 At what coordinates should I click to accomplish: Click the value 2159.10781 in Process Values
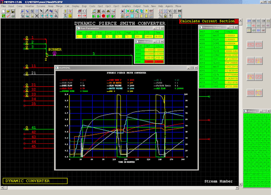pos(232,55)
